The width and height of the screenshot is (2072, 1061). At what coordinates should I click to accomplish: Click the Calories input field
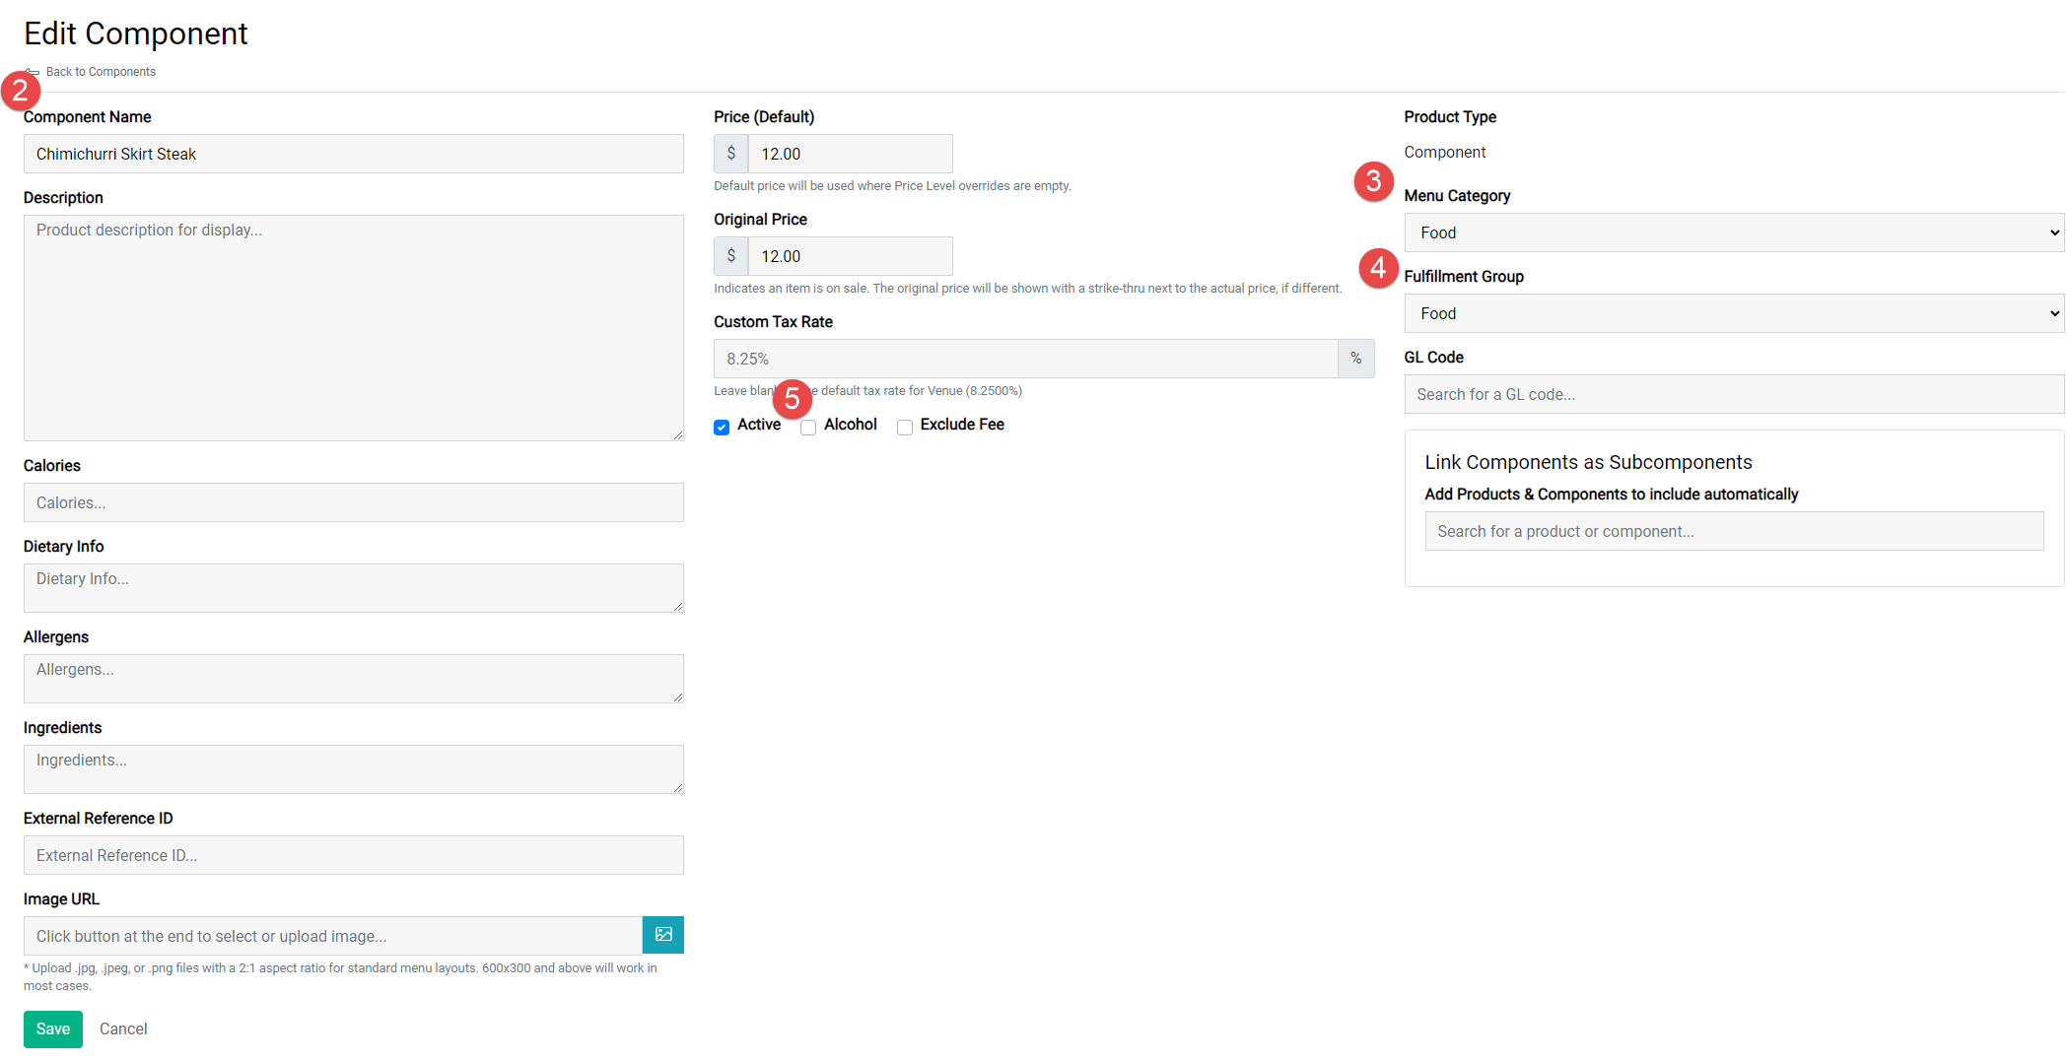point(353,502)
